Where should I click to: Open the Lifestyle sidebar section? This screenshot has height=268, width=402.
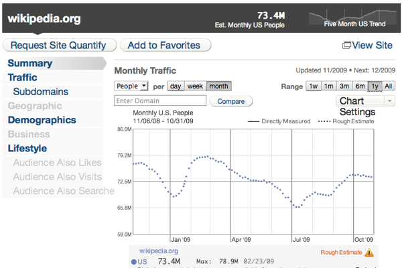pyautogui.click(x=27, y=148)
